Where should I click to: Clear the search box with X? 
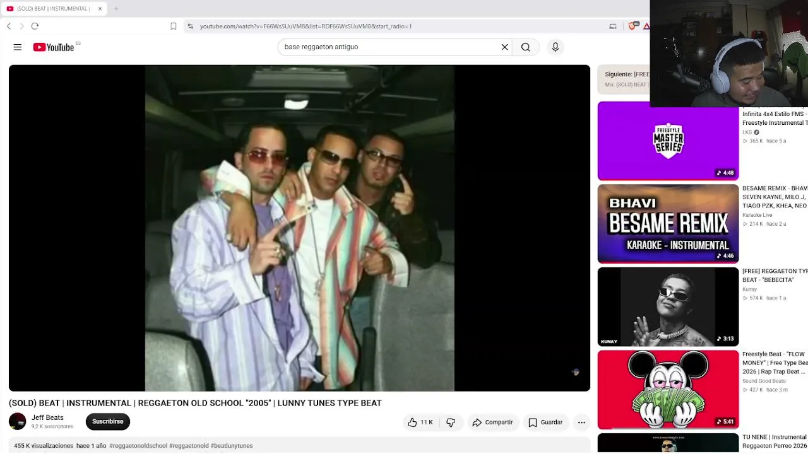click(504, 47)
